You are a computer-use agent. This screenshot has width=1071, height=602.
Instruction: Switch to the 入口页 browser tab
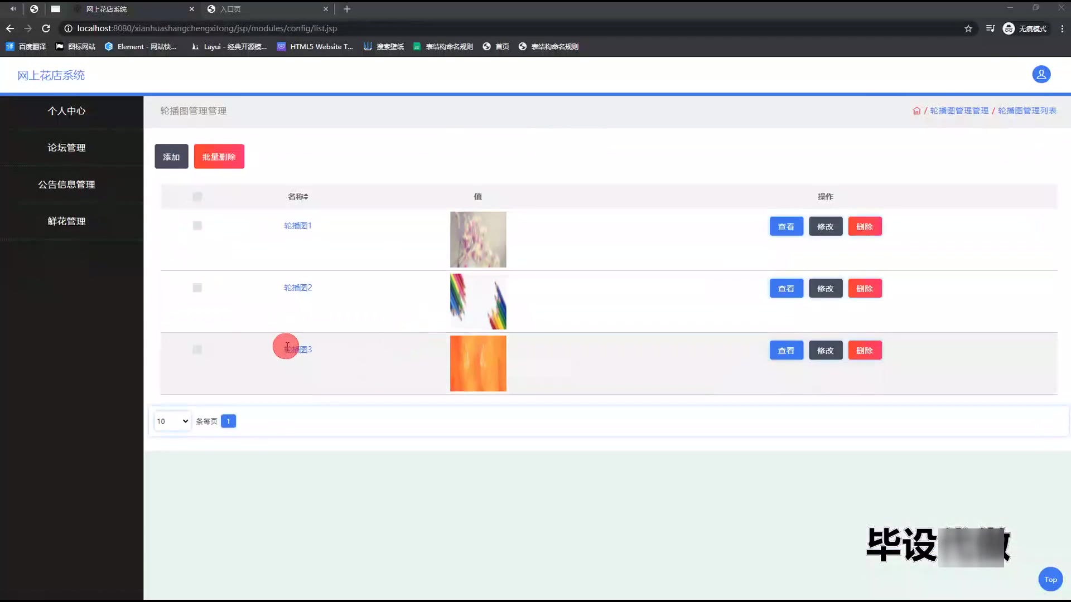(x=268, y=9)
